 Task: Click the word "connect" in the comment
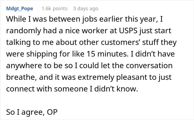click(x=19, y=88)
